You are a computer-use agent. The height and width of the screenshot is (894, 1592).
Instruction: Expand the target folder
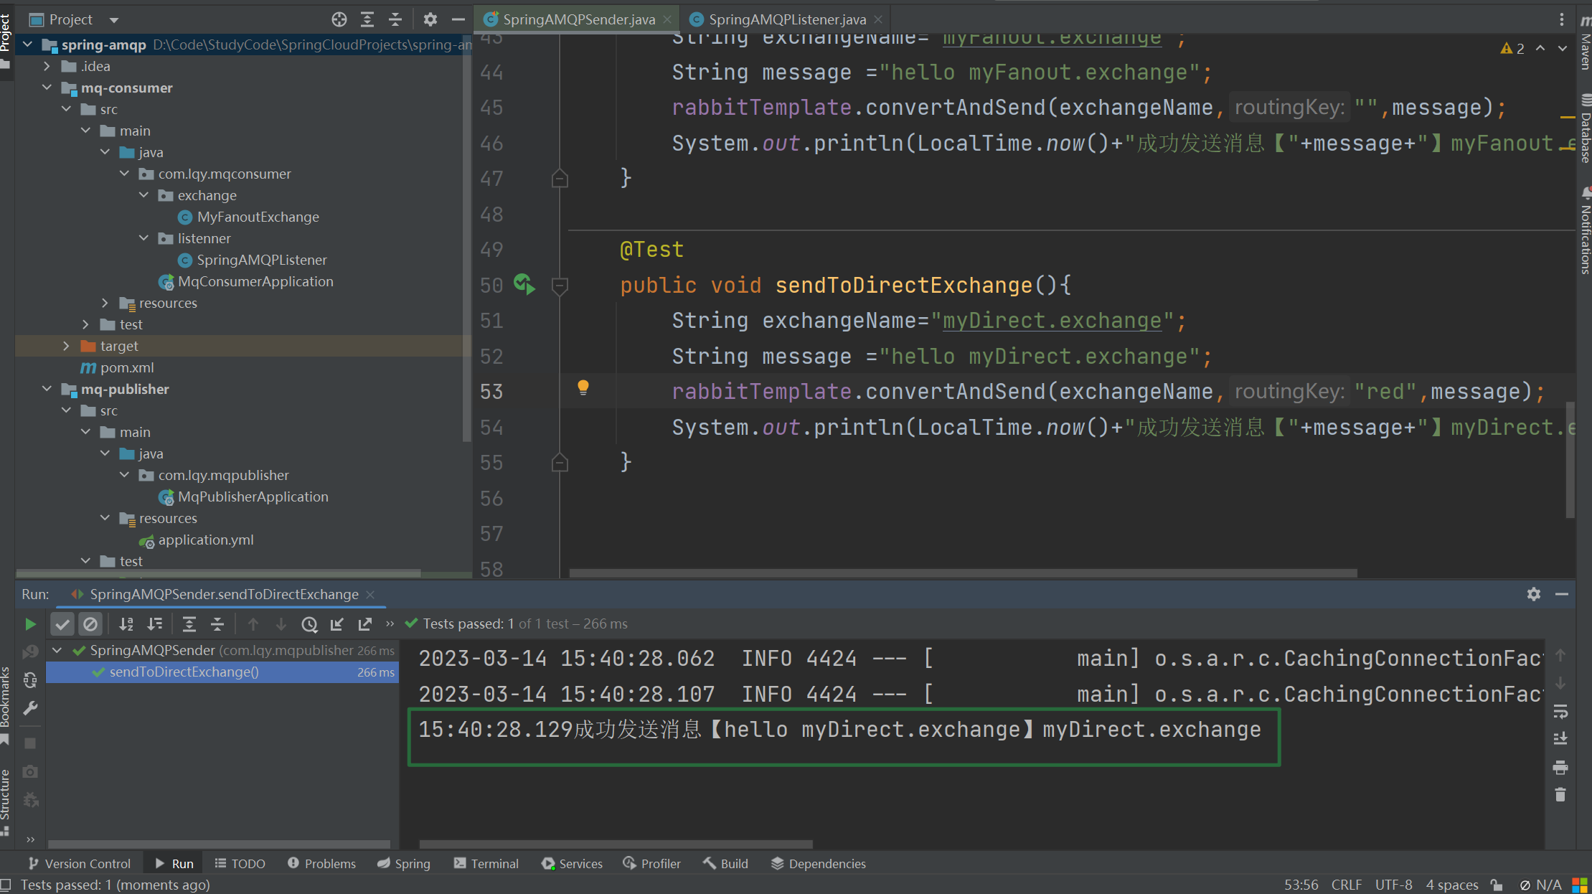(66, 346)
